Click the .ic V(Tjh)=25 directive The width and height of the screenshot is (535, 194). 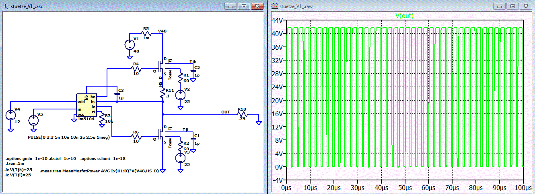coord(18,170)
